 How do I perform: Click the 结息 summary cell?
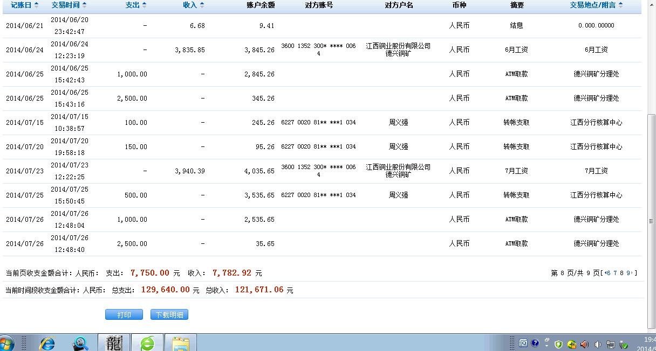point(516,25)
